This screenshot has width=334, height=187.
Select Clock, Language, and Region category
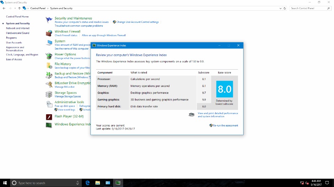22,55
